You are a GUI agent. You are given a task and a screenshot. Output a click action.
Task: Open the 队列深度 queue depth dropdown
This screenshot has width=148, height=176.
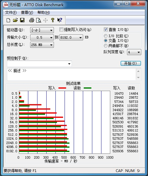pos(134,52)
